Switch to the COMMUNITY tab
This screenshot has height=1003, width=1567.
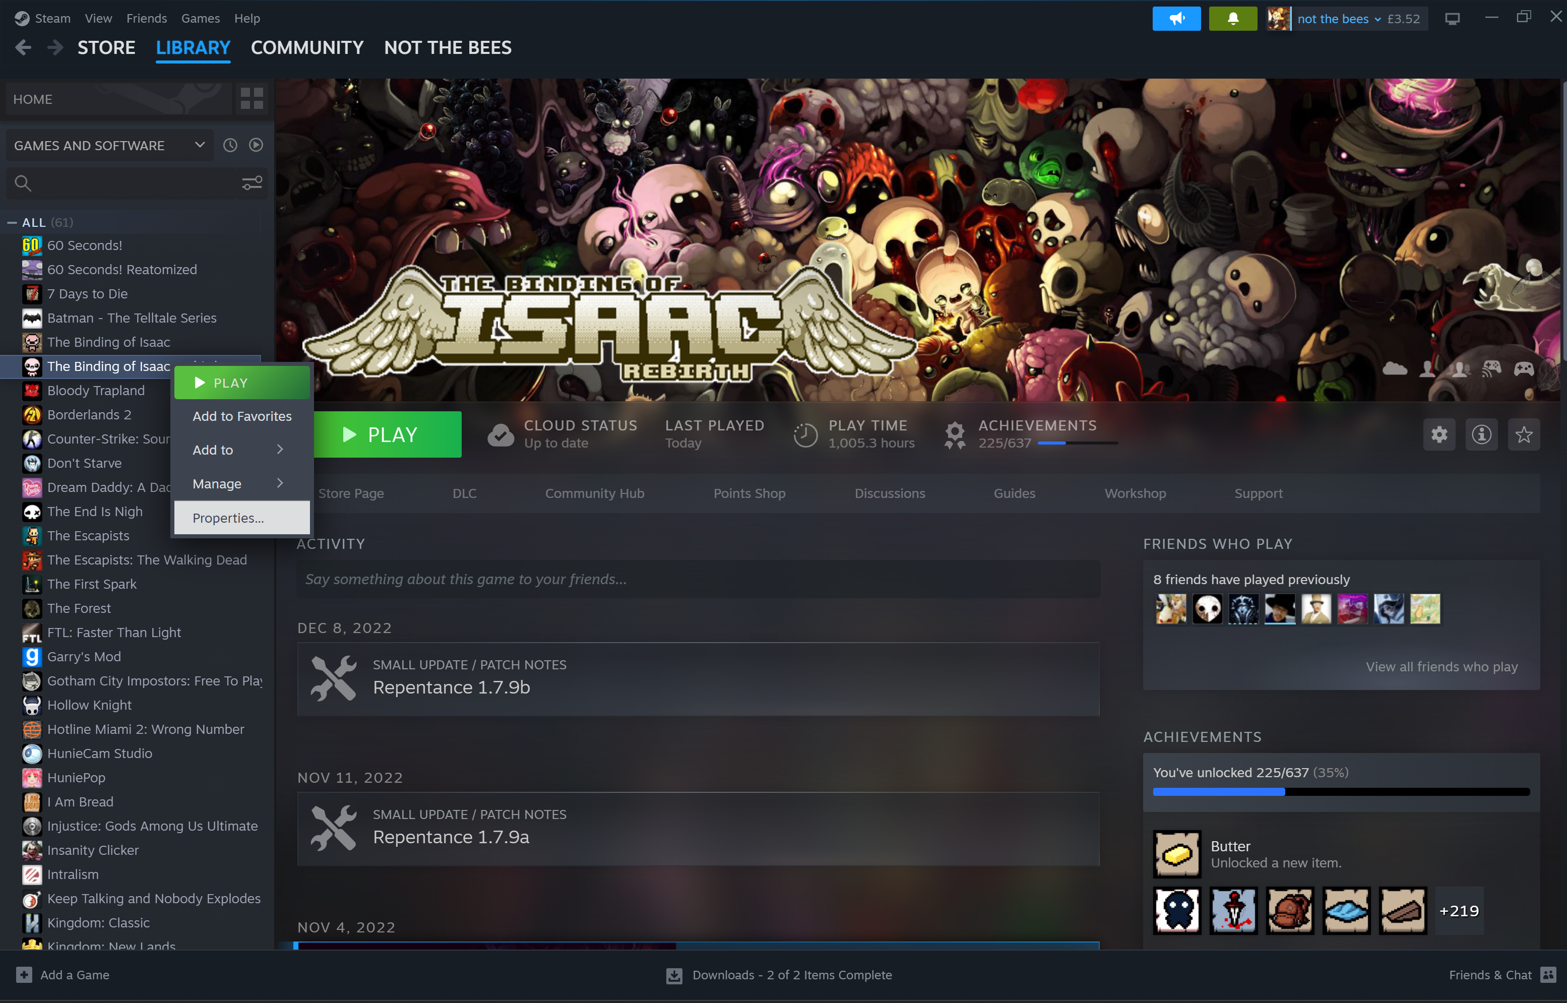pyautogui.click(x=307, y=47)
